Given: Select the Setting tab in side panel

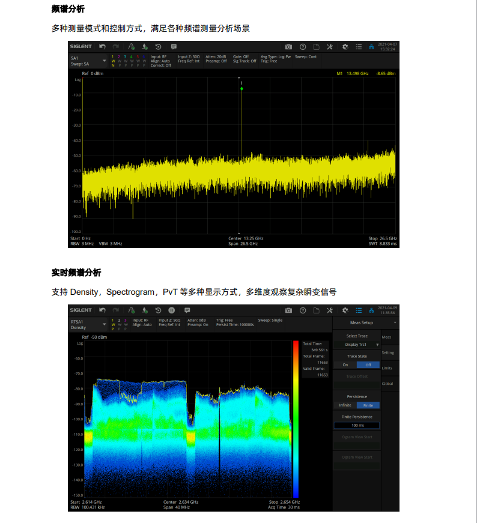Looking at the screenshot, I should pyautogui.click(x=387, y=352).
